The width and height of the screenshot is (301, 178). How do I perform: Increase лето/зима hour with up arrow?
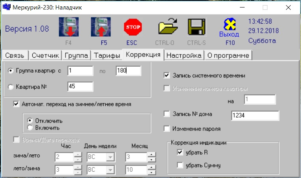tap(78, 167)
